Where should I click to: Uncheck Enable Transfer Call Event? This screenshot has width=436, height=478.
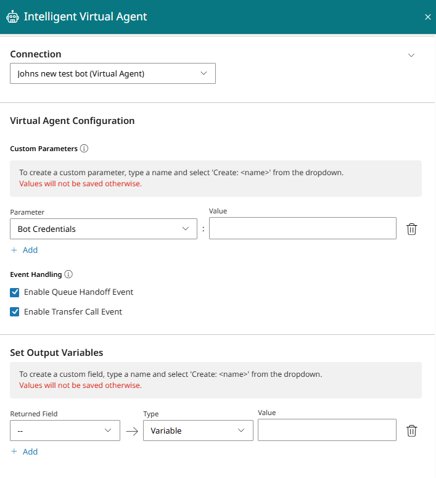(15, 312)
